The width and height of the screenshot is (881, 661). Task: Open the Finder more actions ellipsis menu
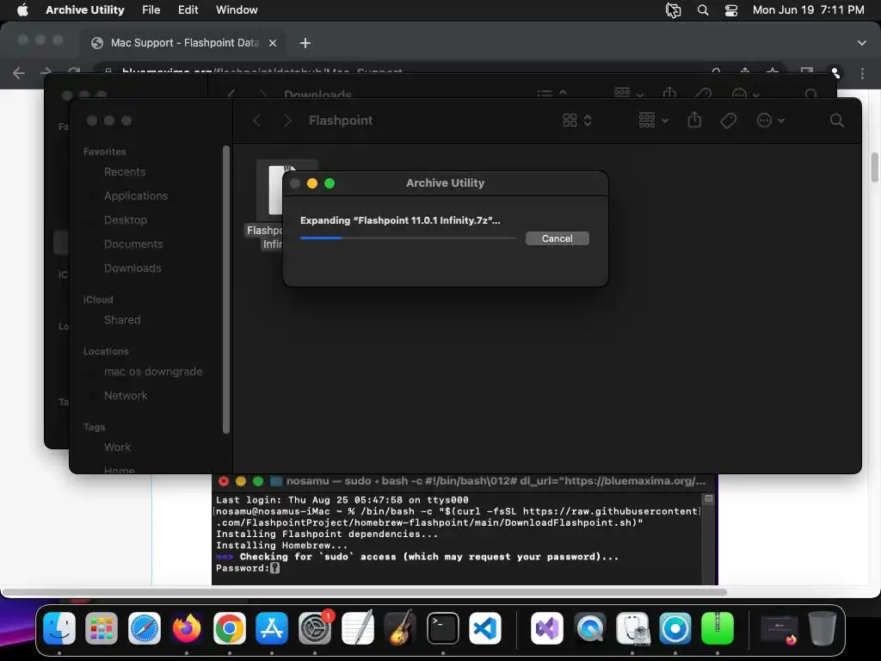pyautogui.click(x=770, y=120)
